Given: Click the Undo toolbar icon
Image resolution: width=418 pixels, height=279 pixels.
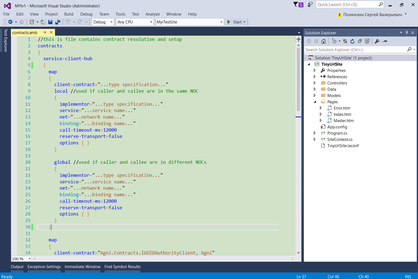Looking at the screenshot, I should pos(68,22).
